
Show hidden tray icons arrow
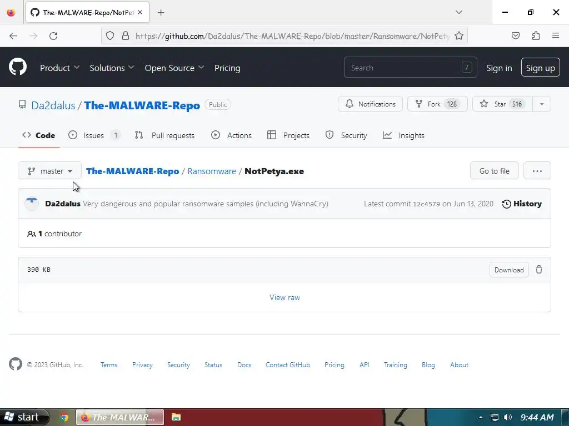point(481,418)
